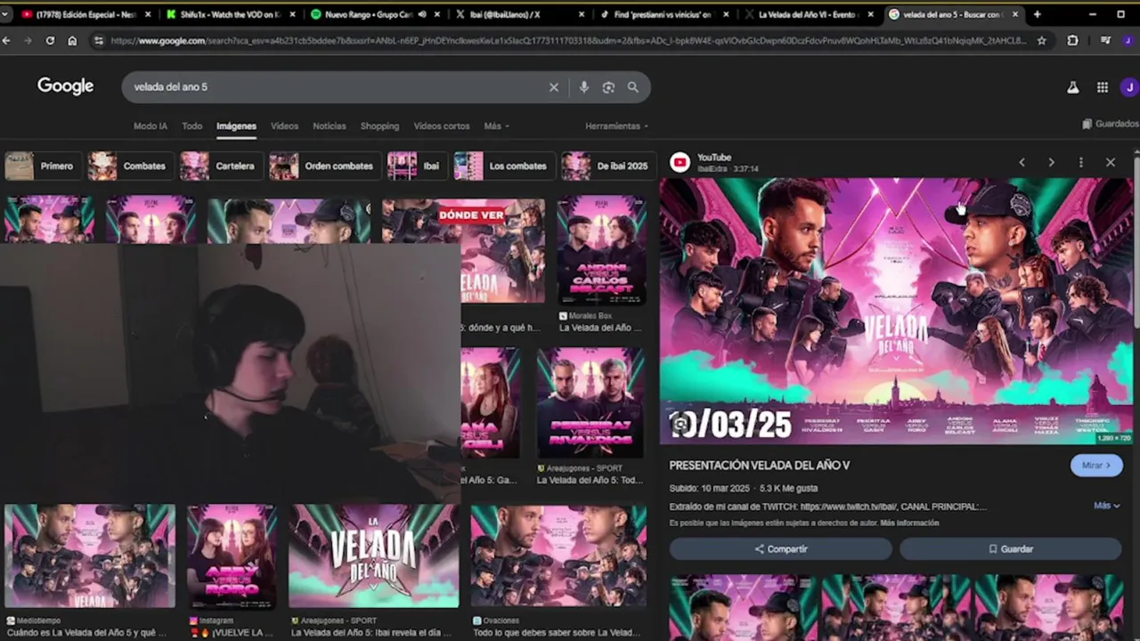Viewport: 1140px width, 641px height.
Task: Switch to La Velada del Año VI tab
Action: (x=808, y=14)
